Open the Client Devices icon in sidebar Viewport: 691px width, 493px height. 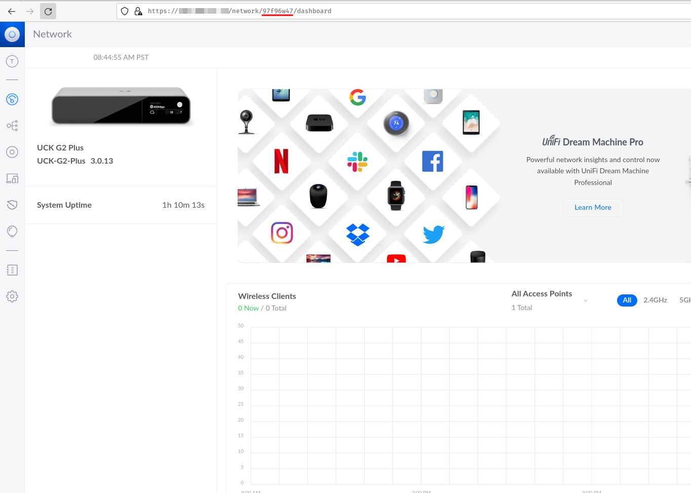click(12, 178)
